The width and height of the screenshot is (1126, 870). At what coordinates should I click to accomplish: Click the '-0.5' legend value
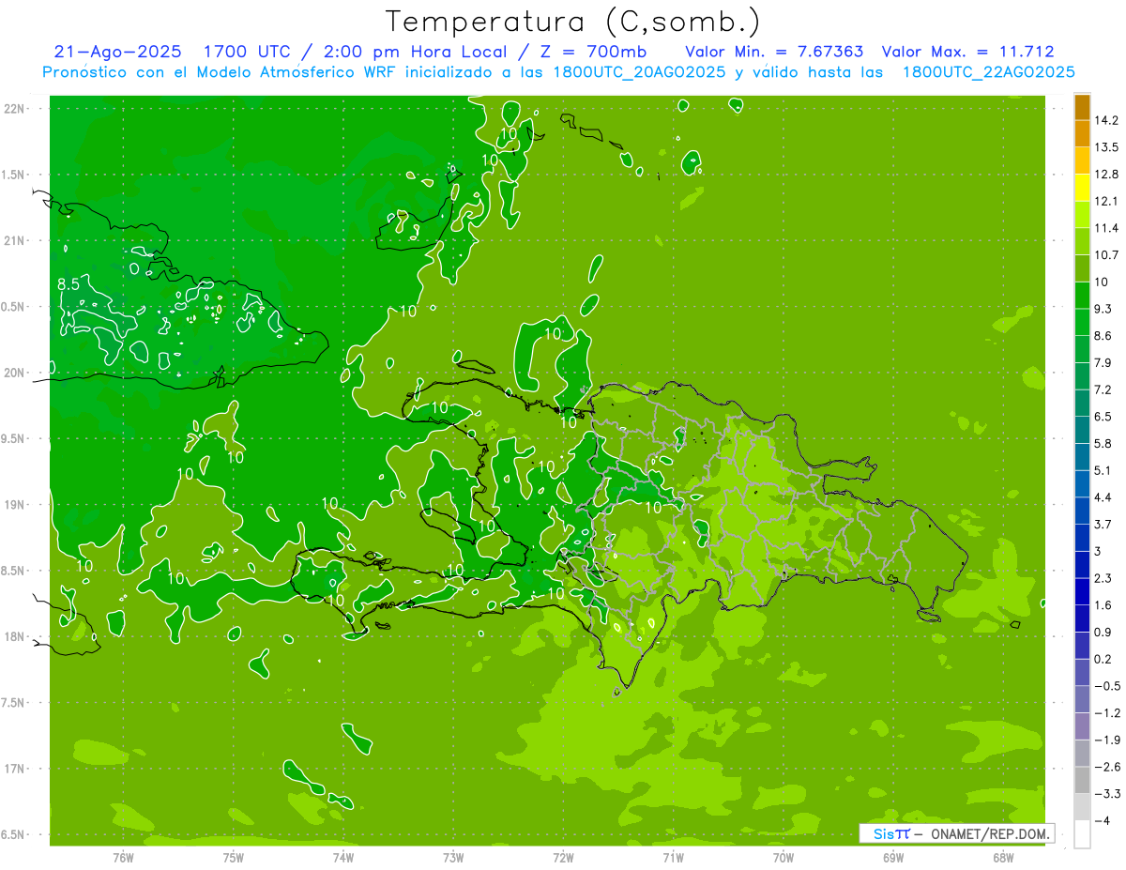(x=1107, y=686)
